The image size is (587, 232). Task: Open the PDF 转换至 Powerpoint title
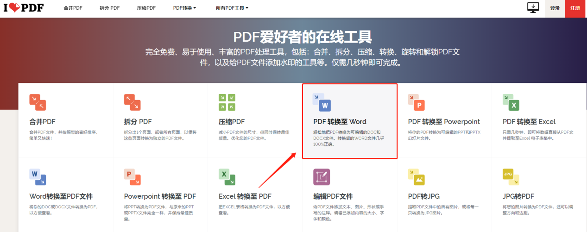coord(444,122)
